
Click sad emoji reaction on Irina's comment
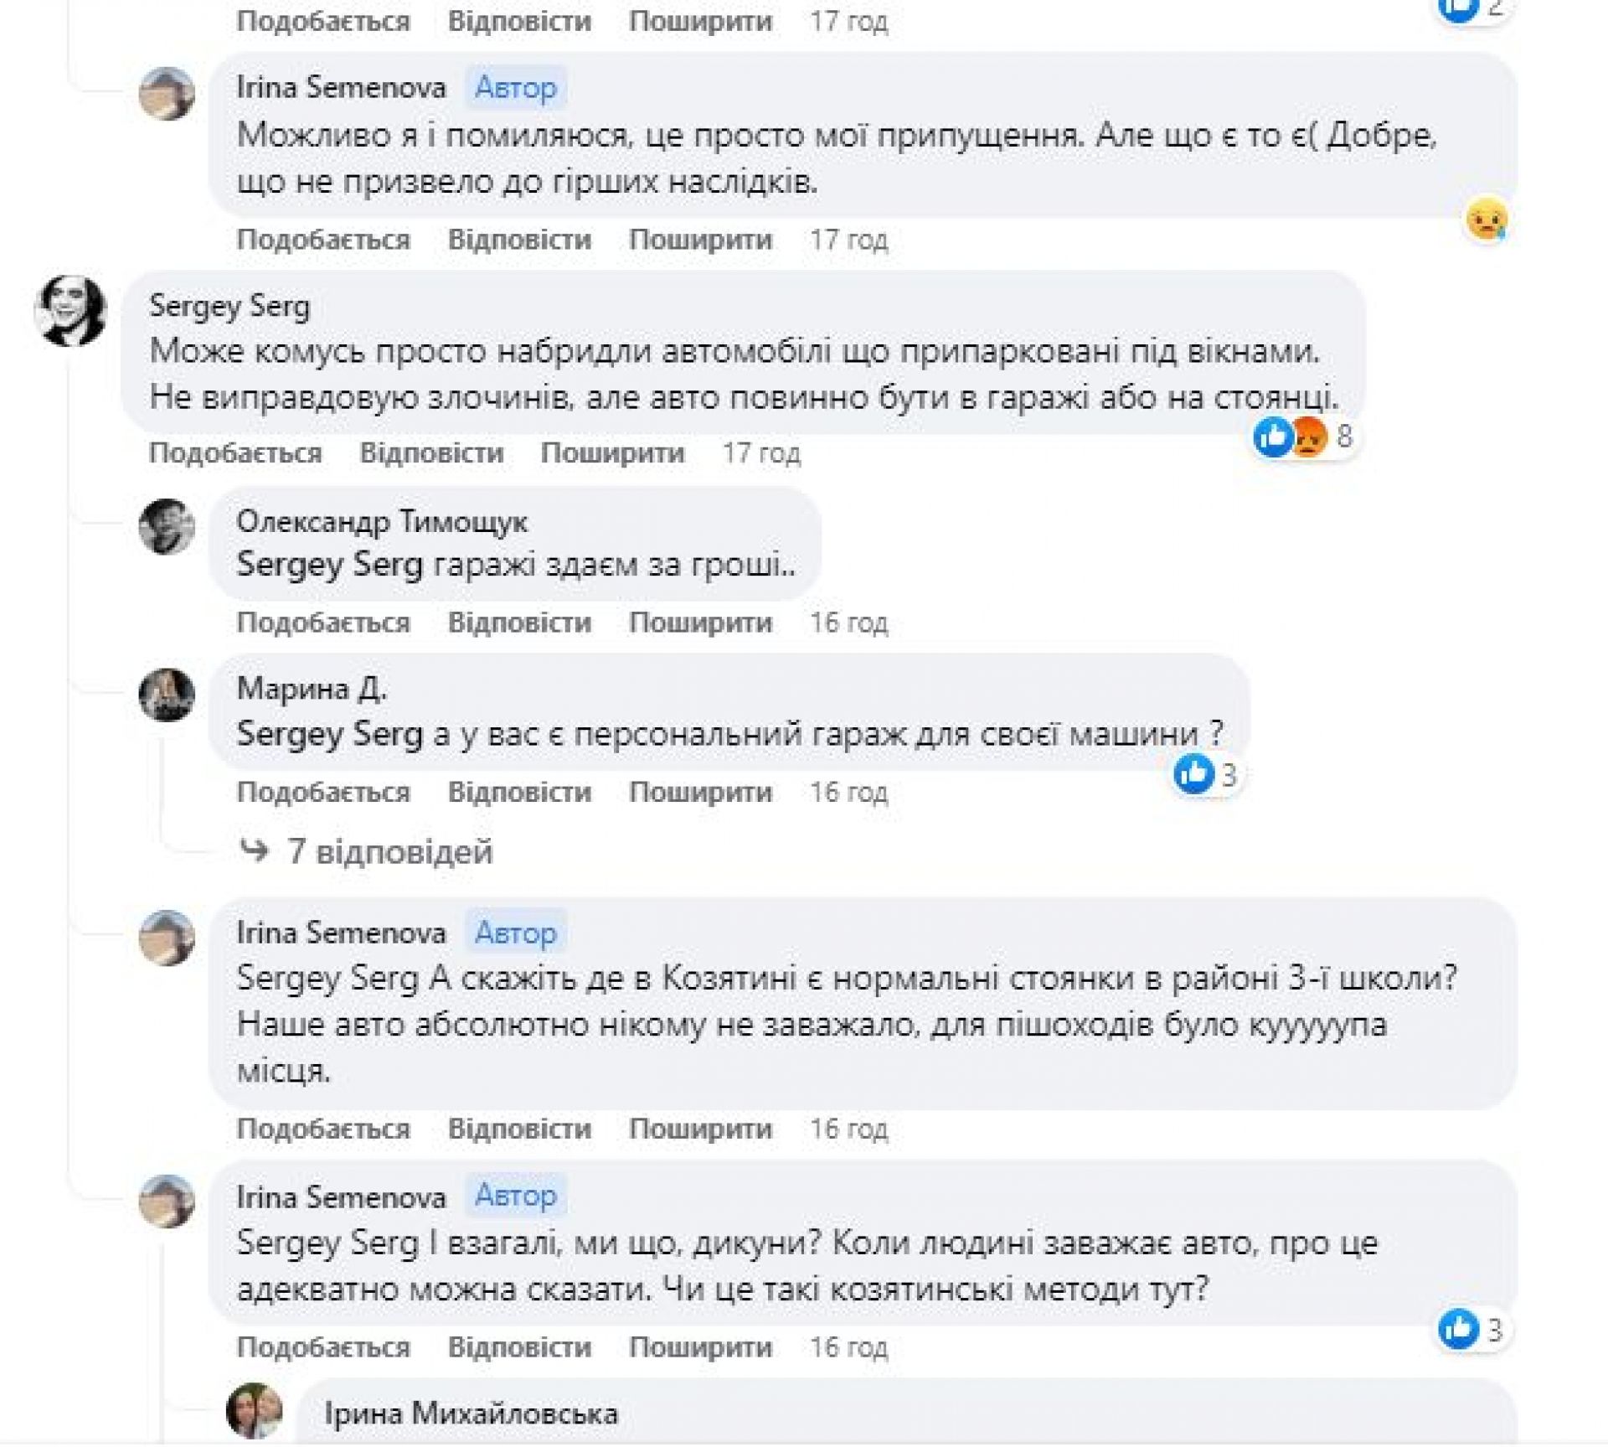click(x=1487, y=220)
